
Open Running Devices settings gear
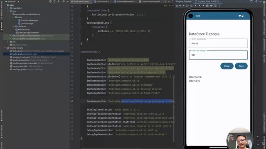256,1
